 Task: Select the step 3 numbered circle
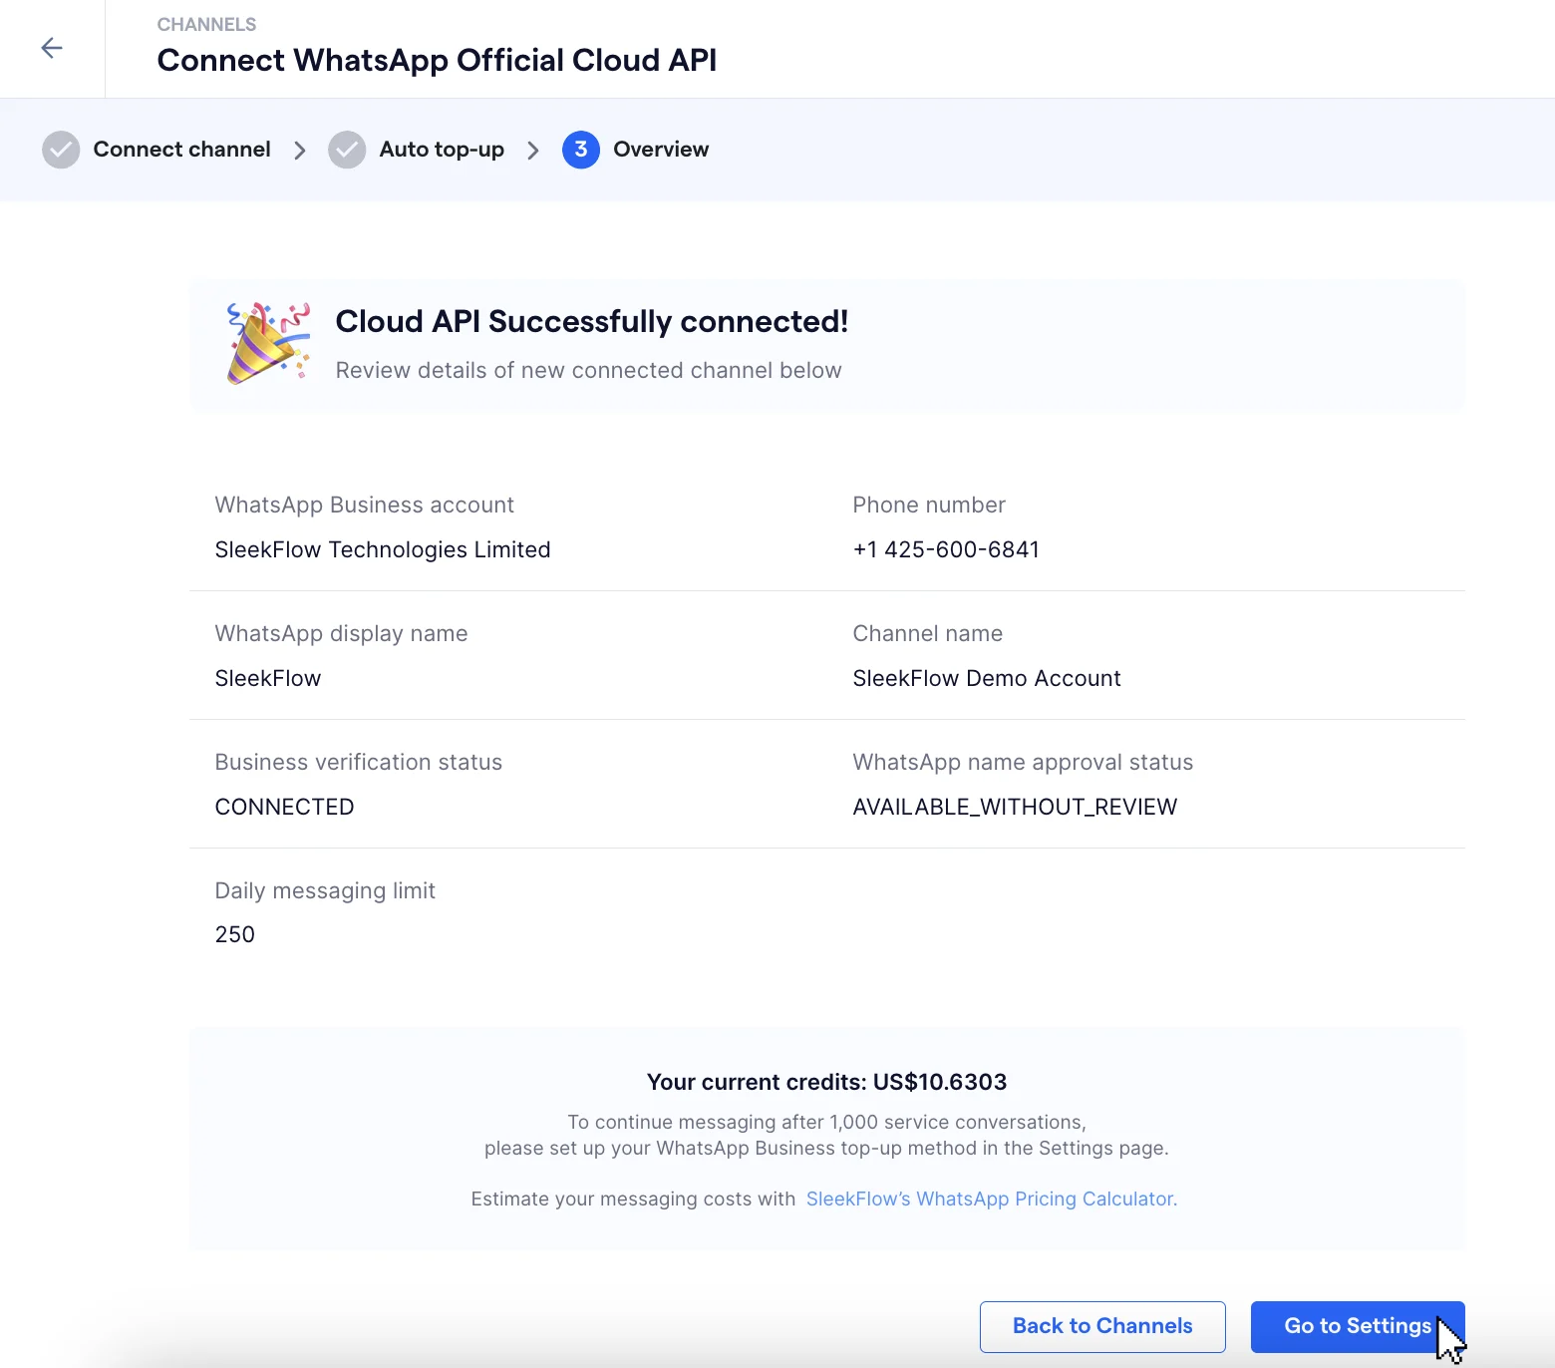point(581,149)
